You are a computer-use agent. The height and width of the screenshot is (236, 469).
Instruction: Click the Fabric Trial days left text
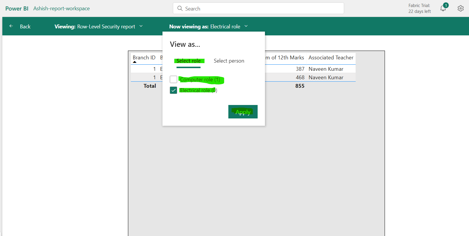click(420, 8)
